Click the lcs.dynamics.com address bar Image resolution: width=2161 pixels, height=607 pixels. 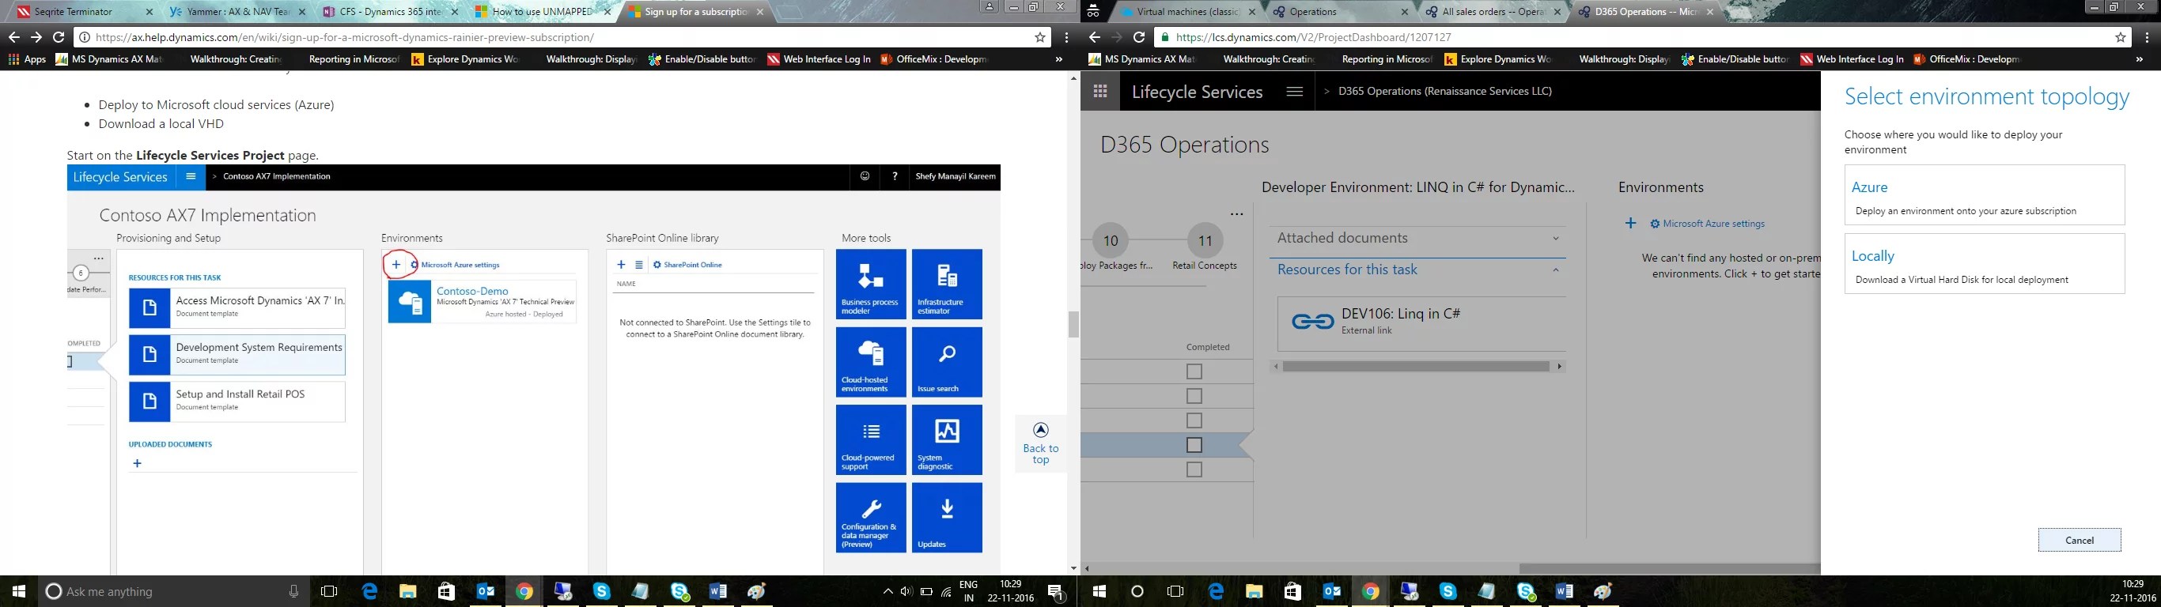pyautogui.click(x=1636, y=37)
